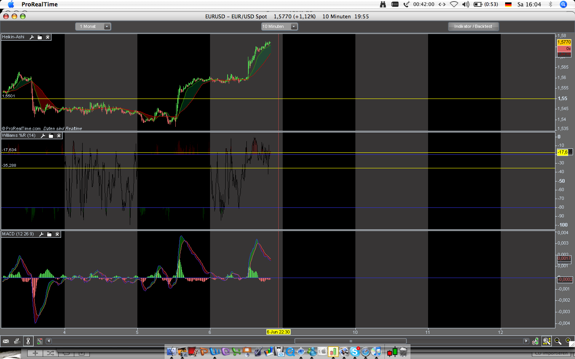The height and width of the screenshot is (359, 575).
Task: Toggle the candlestick chart style icon
Action: (x=535, y=341)
